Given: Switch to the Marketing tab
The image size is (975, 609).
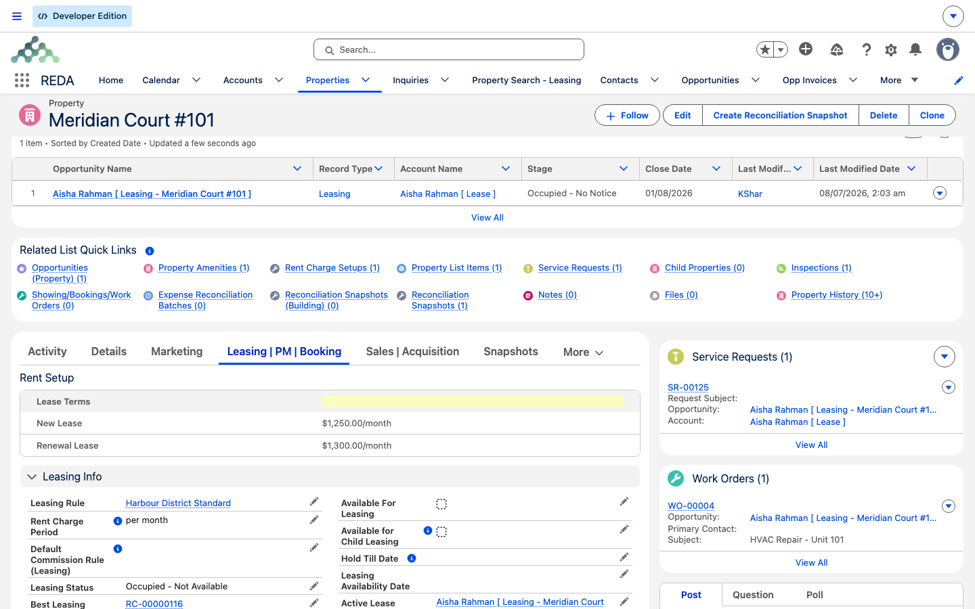Looking at the screenshot, I should point(177,351).
